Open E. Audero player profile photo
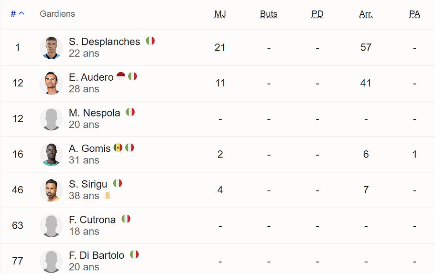The width and height of the screenshot is (435, 274). coord(51,83)
